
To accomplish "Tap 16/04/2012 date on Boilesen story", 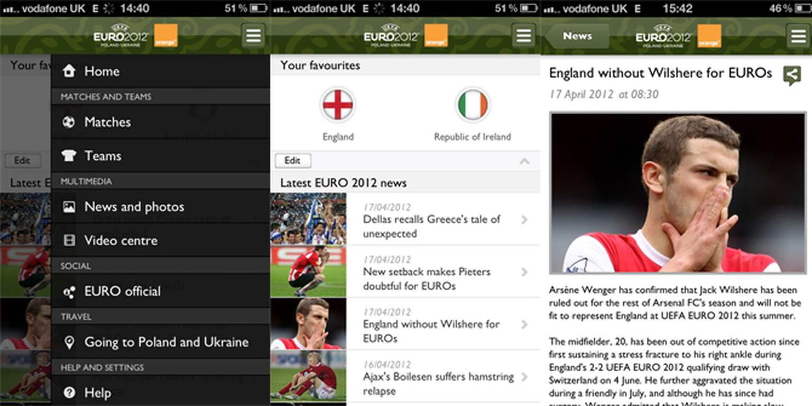I will click(x=387, y=365).
